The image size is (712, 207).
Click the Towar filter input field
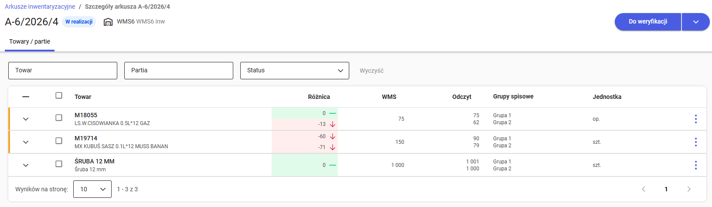(x=63, y=71)
